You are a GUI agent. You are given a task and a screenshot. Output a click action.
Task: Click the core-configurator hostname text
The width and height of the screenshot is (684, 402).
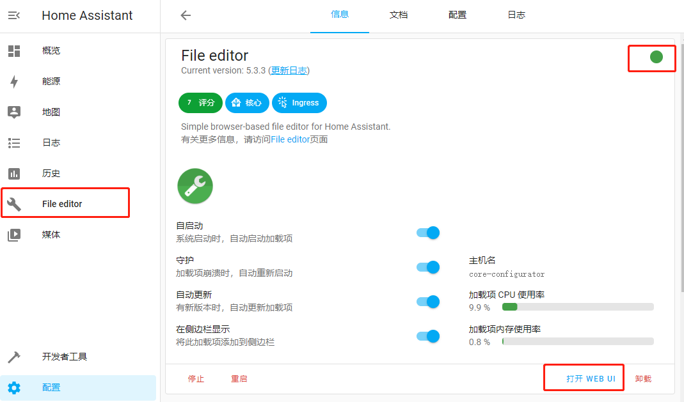click(507, 274)
